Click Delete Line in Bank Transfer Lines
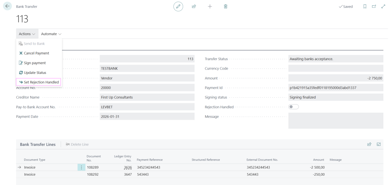 77,144
